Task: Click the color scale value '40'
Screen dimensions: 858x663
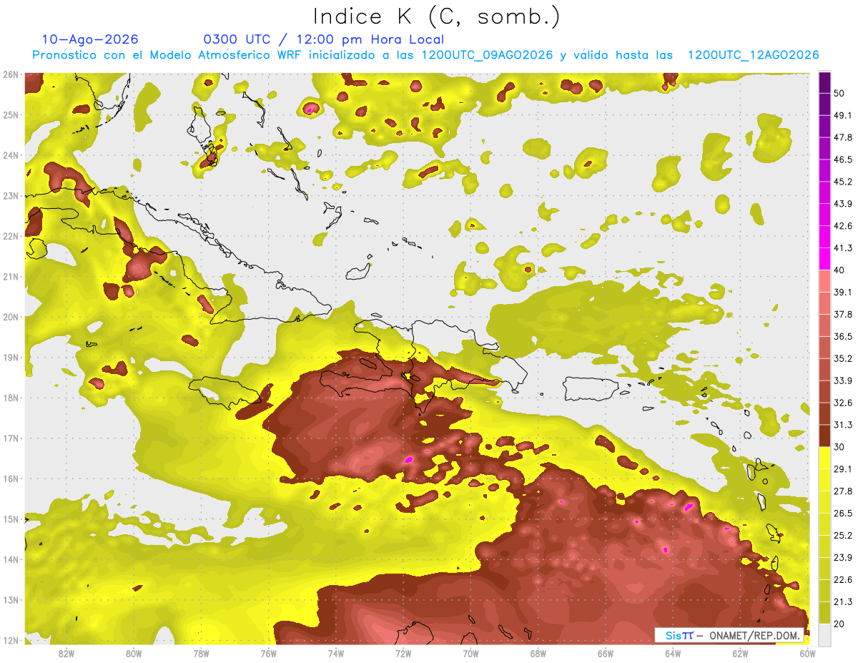Action: click(x=839, y=270)
